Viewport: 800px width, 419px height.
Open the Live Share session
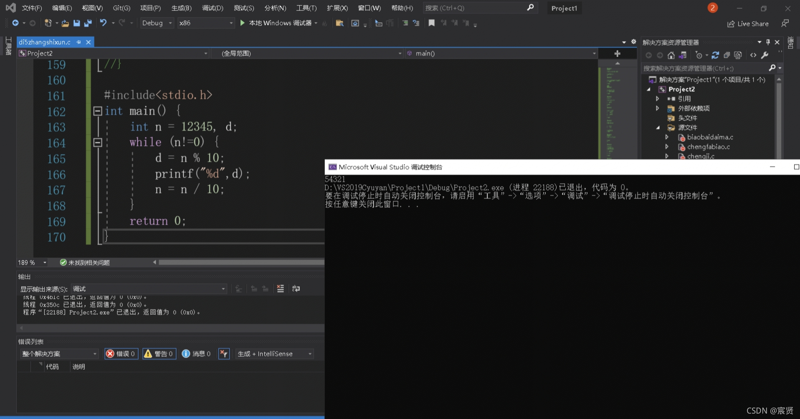[x=748, y=24]
